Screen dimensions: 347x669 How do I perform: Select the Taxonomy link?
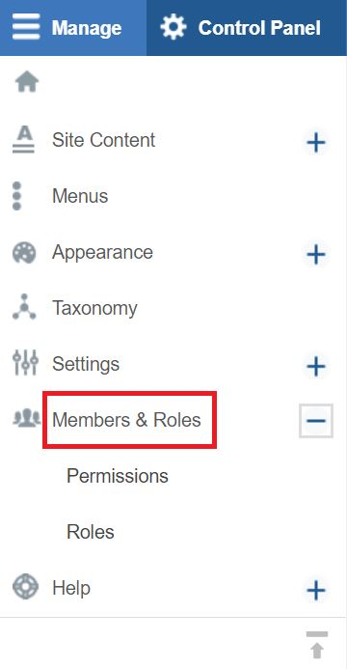(94, 309)
